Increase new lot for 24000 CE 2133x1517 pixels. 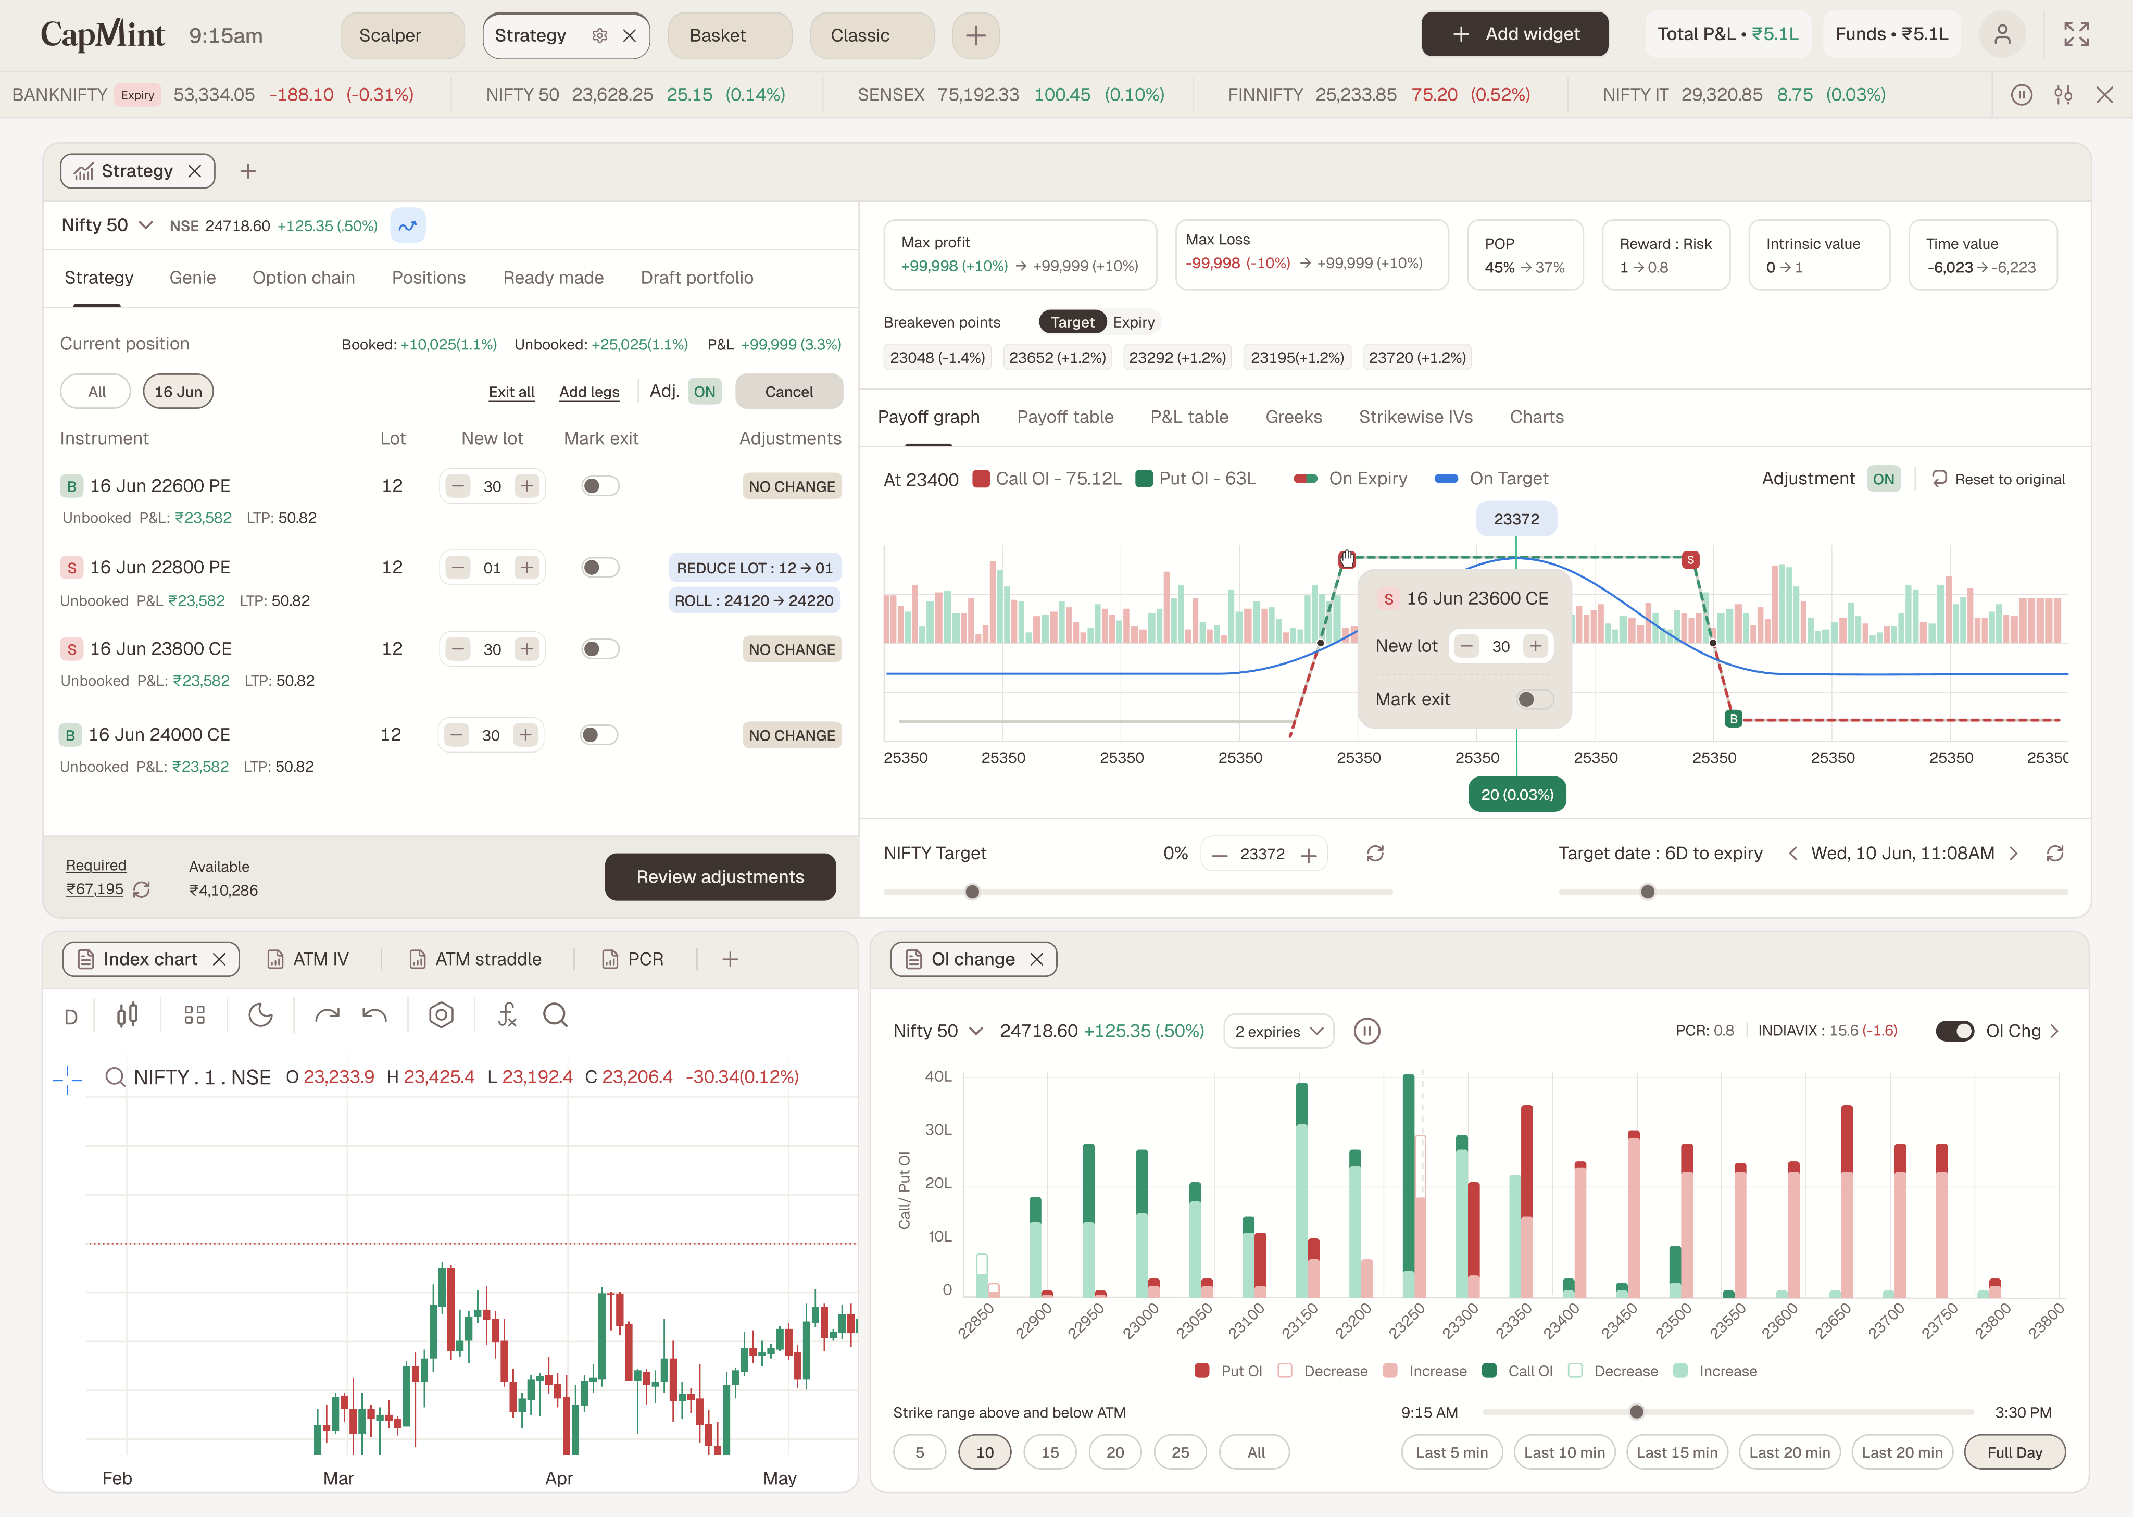pos(526,735)
